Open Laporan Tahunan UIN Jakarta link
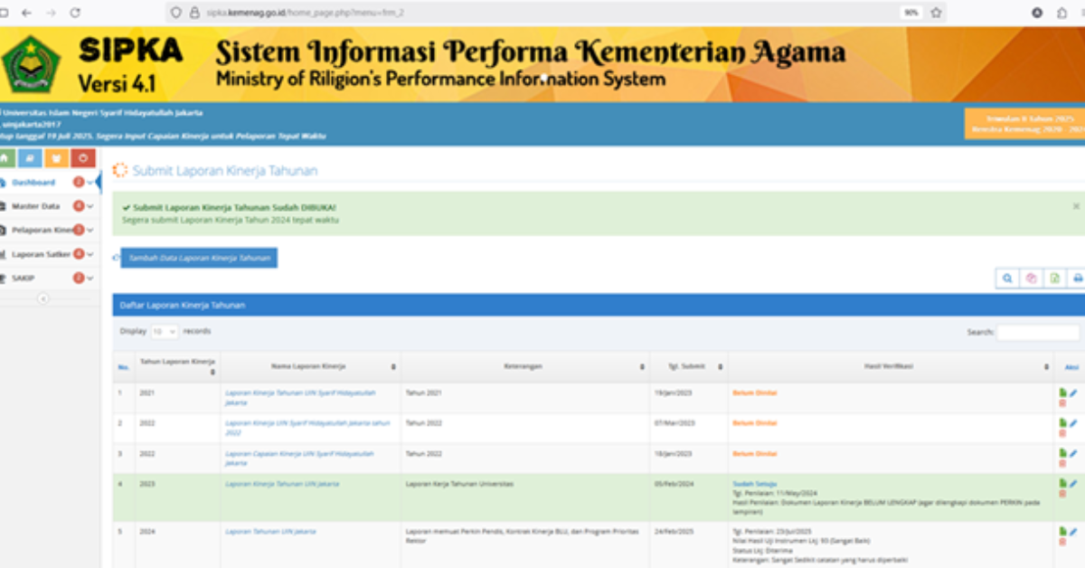 270,532
